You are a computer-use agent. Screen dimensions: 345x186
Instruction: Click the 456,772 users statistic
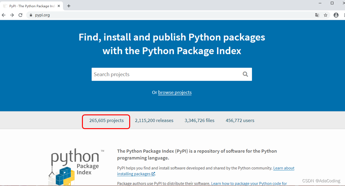click(240, 121)
